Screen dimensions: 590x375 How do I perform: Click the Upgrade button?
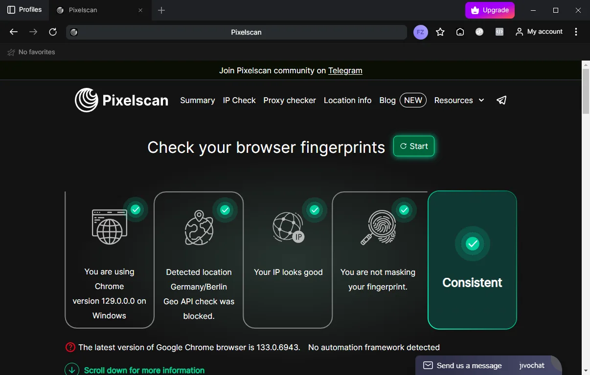pos(490,10)
